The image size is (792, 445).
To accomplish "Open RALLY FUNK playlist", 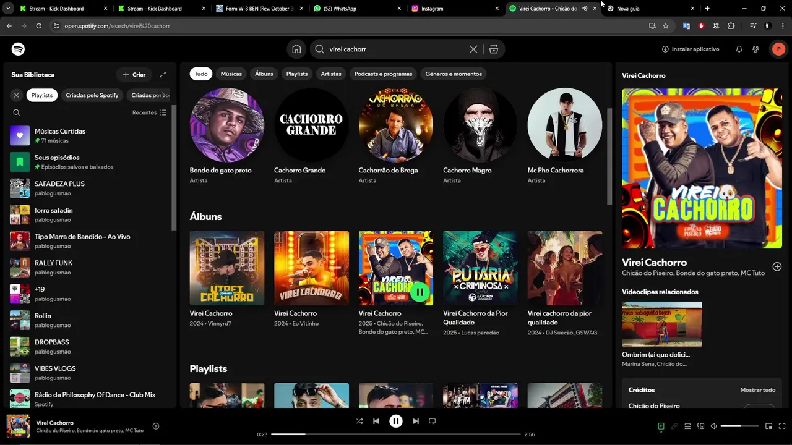I will (90, 268).
